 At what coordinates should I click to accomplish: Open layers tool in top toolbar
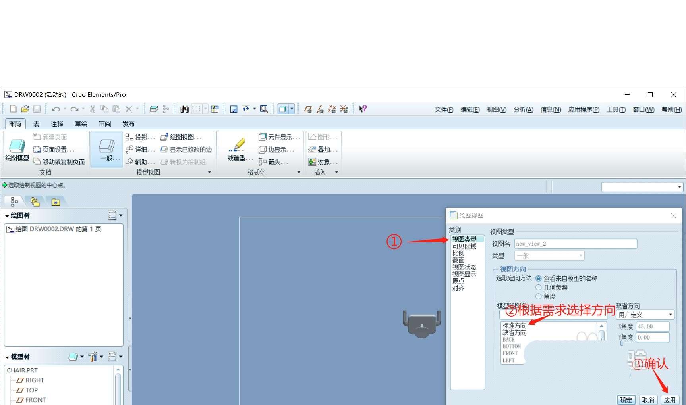(154, 109)
